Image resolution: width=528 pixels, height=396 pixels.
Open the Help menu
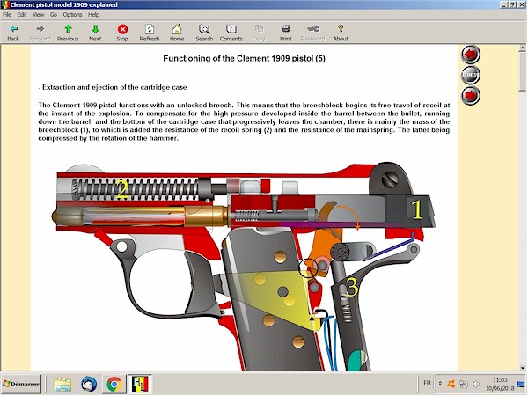(x=93, y=14)
